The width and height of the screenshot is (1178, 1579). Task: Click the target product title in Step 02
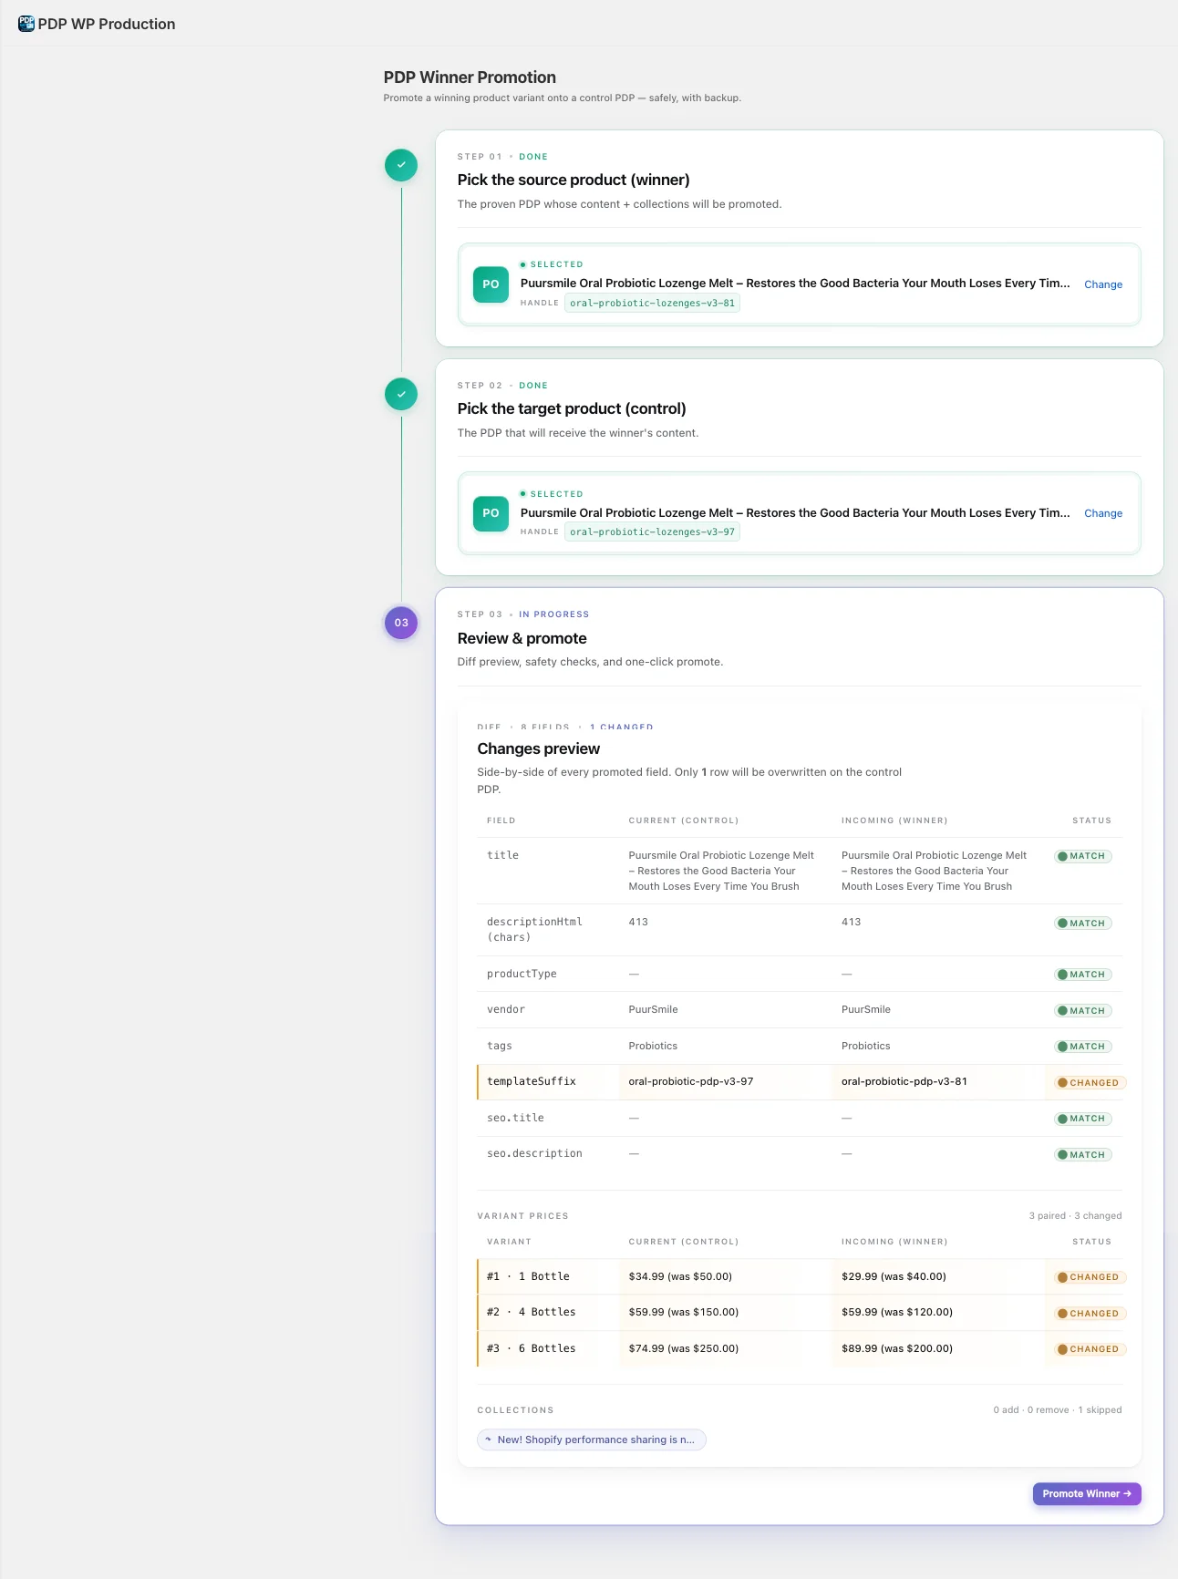[x=795, y=513]
